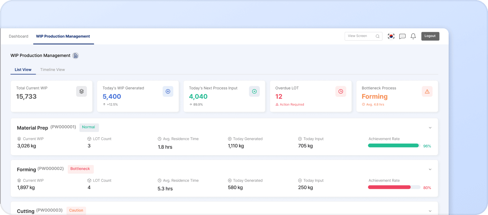Viewport: 488px width, 215px height.
Task: Click the arrow icon on Next Process Input card
Action: 254,91
